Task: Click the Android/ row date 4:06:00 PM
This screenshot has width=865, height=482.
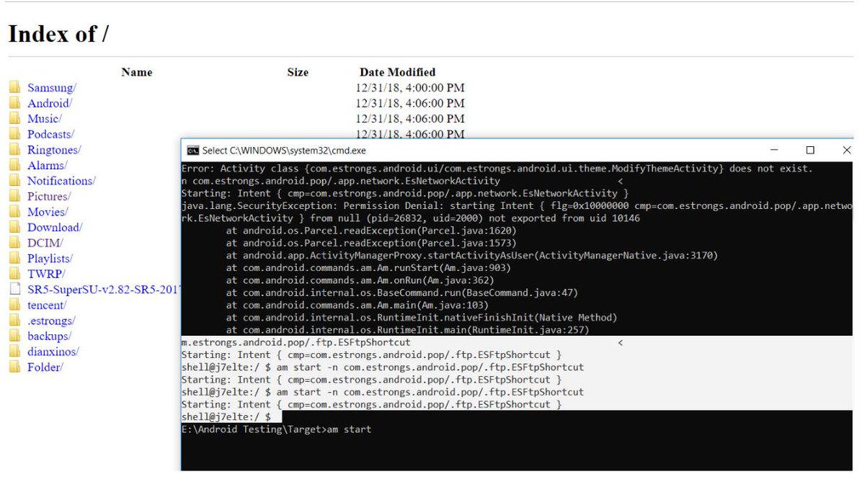Action: point(410,103)
